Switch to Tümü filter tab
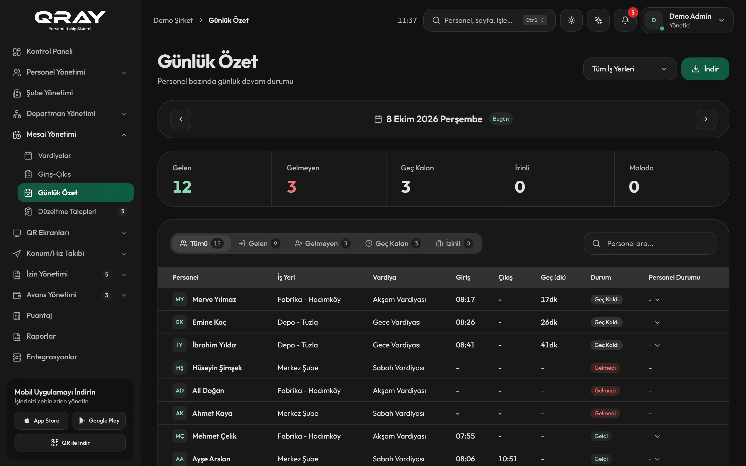This screenshot has height=466, width=746. pyautogui.click(x=201, y=243)
